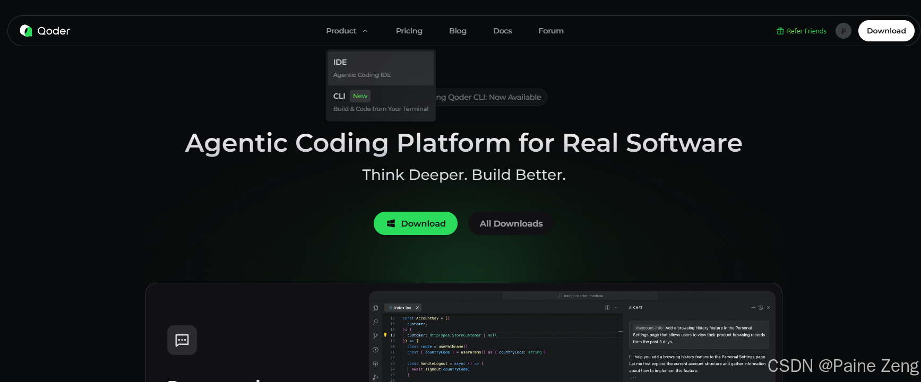Click the Explorer files icon in IDE preview
Viewport: 921px width, 382px height.
pos(375,308)
